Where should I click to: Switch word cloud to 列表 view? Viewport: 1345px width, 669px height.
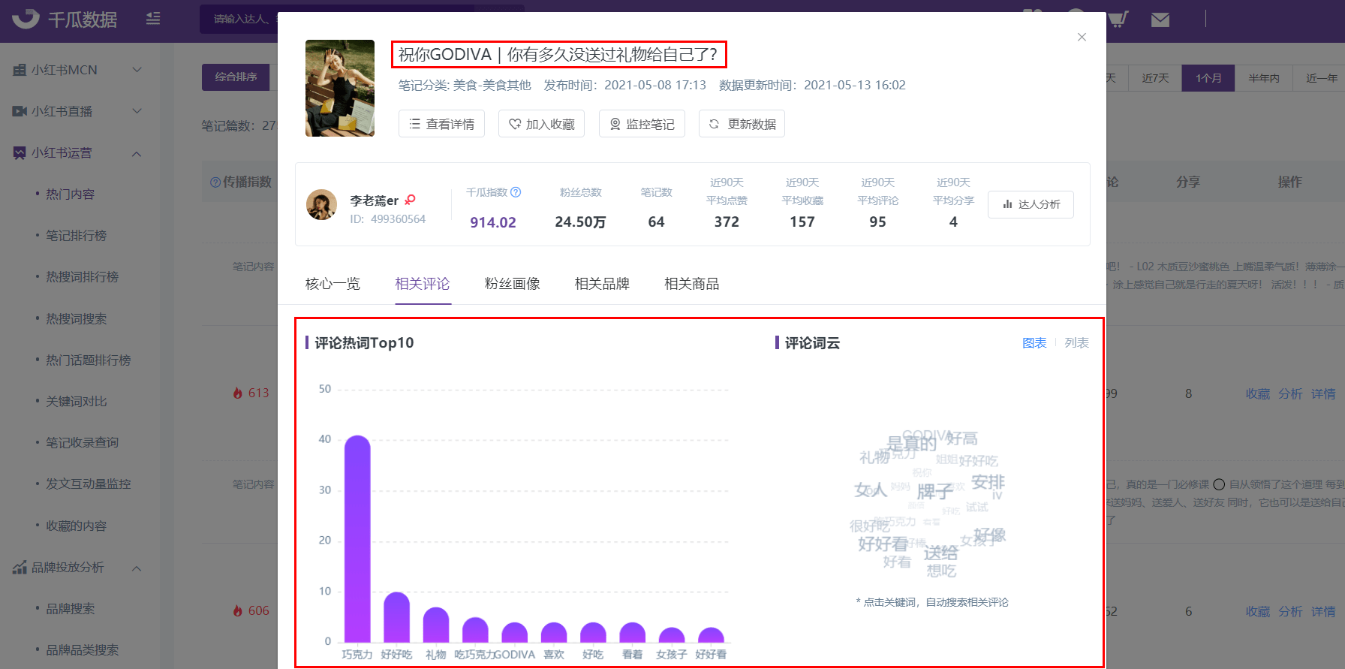click(1076, 343)
